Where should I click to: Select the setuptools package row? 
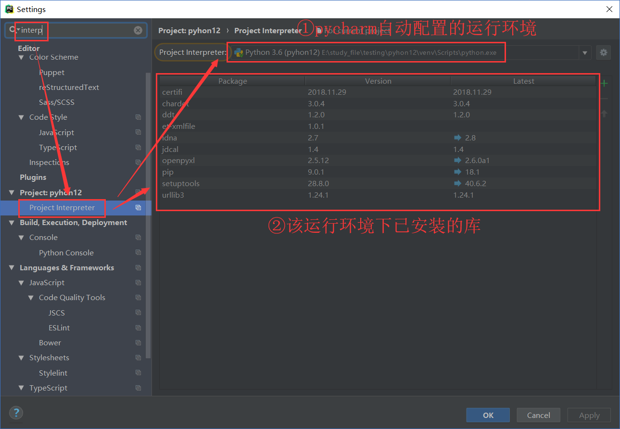point(378,184)
